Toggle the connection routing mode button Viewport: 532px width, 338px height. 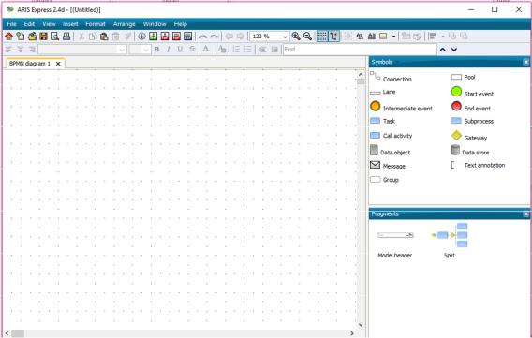click(x=333, y=37)
